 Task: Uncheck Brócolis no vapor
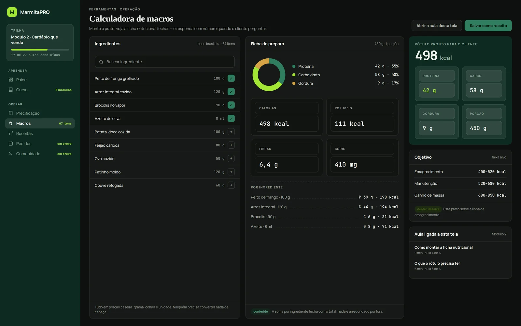coord(231,105)
